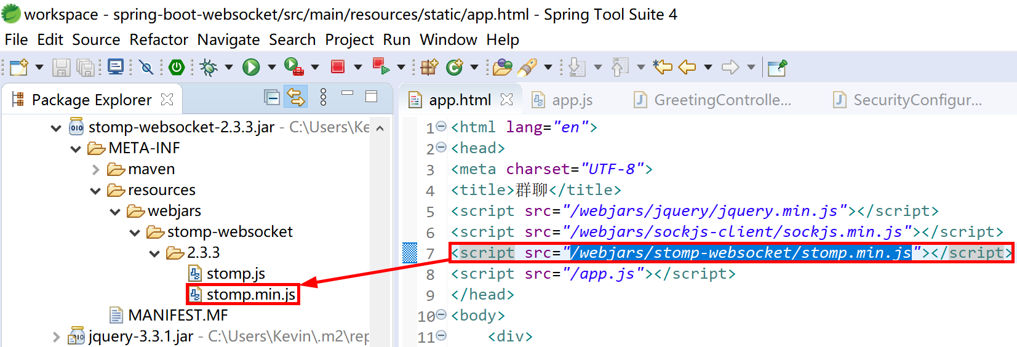Toggle code folding on the html line
The image size is (1017, 347).
[x=441, y=127]
